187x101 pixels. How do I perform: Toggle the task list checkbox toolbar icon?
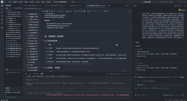tap(82, 11)
